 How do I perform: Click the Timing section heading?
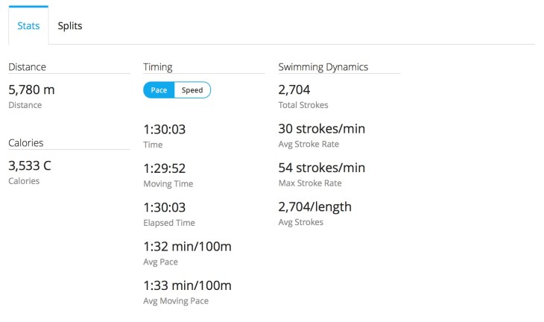pos(158,67)
